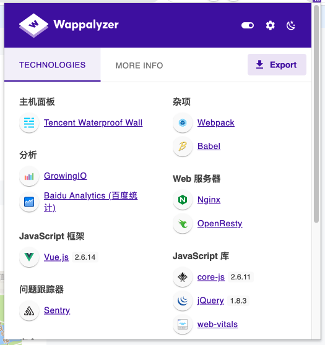
Task: Open the web-vitals link
Action: pos(217,325)
